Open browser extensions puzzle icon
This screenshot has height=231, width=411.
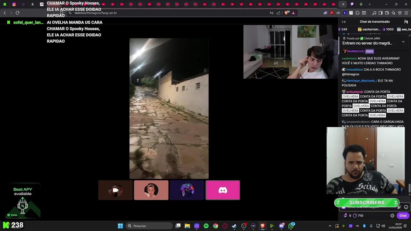pos(357,13)
